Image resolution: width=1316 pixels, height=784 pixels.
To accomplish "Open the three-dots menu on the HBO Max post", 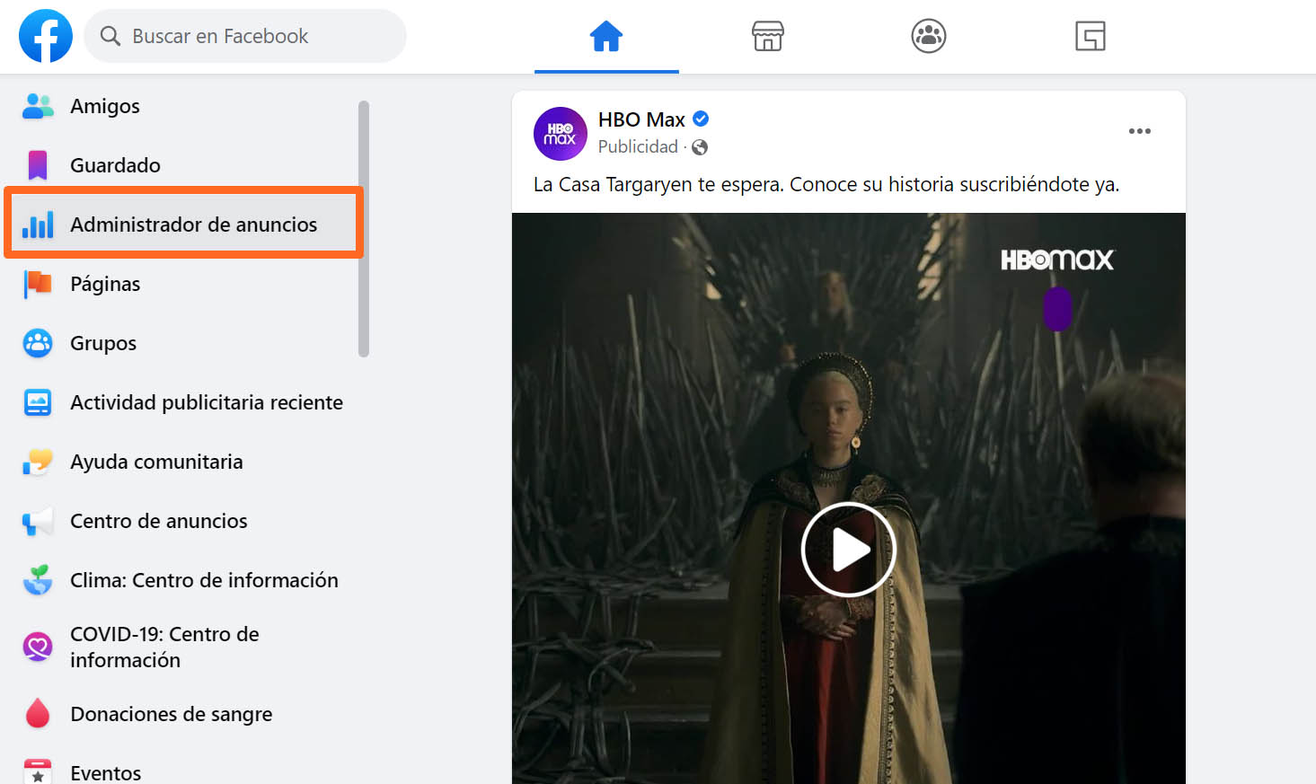I will coord(1139,131).
